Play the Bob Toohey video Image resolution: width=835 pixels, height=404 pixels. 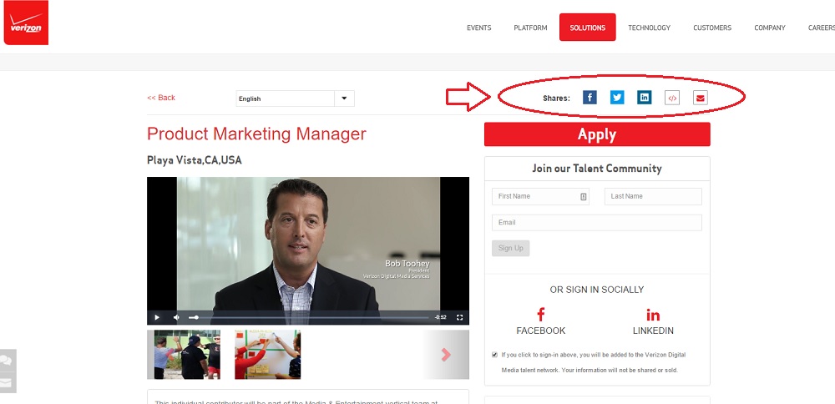click(x=157, y=317)
